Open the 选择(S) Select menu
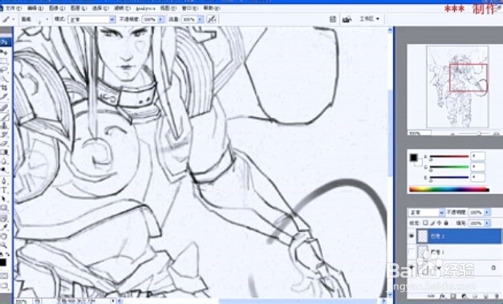This screenshot has height=304, width=503. pos(100,8)
